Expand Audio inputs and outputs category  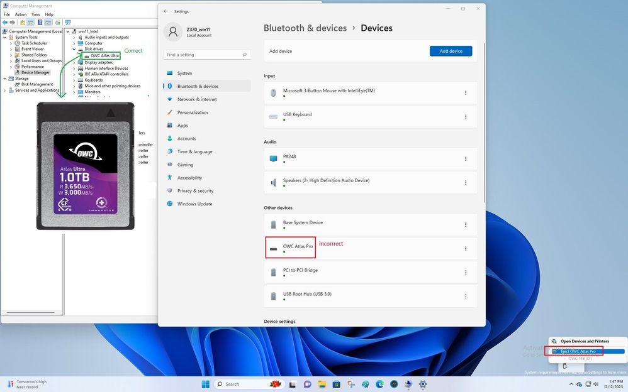pos(74,37)
